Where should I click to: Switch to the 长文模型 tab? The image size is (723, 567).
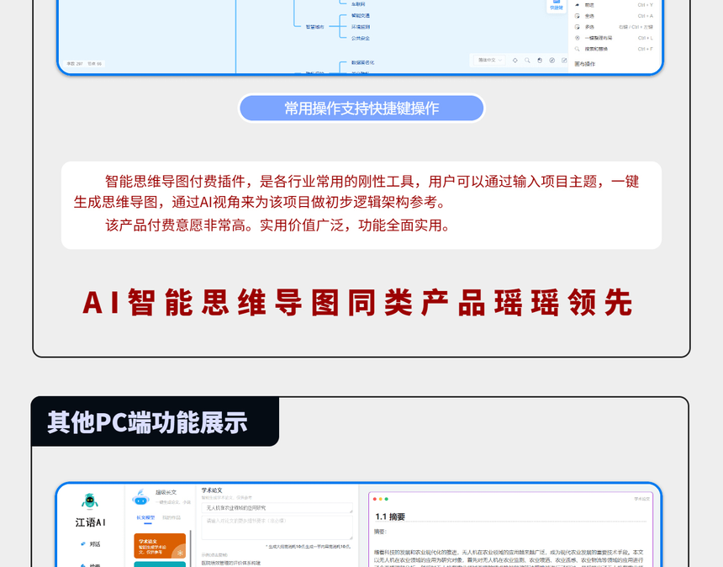[x=145, y=517]
